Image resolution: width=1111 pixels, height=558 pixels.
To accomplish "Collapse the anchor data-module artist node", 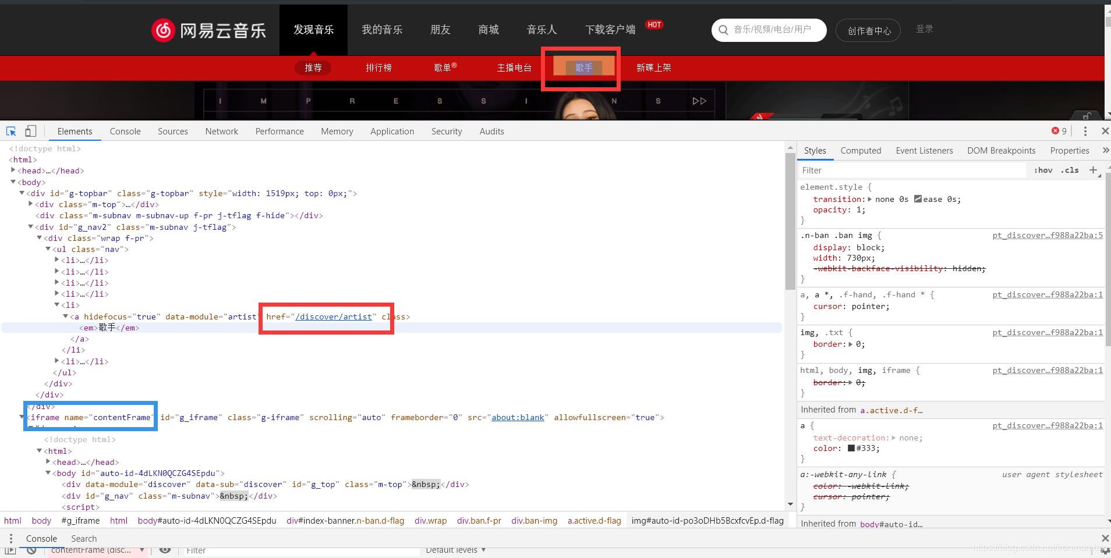I will point(66,317).
